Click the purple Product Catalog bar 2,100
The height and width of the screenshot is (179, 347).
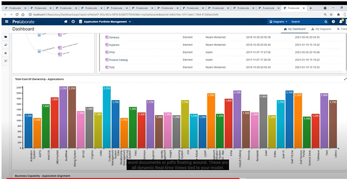[237, 119]
